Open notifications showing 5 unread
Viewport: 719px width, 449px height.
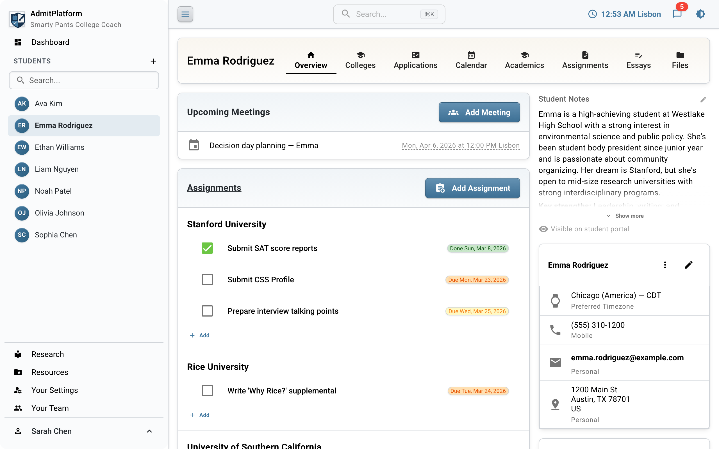677,14
